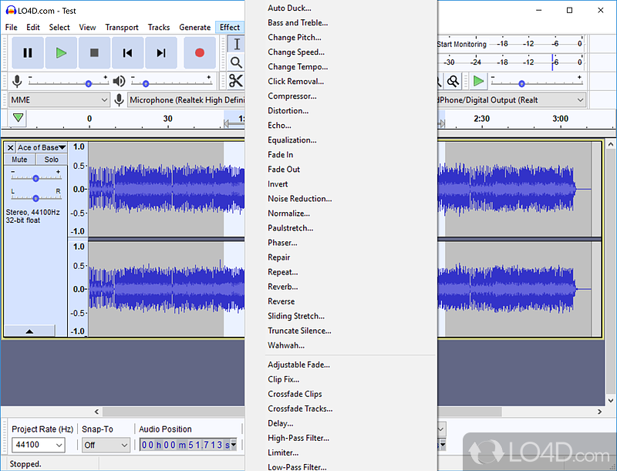
Task: Click the Zoom Toggle magnifier icon
Action: 453,82
